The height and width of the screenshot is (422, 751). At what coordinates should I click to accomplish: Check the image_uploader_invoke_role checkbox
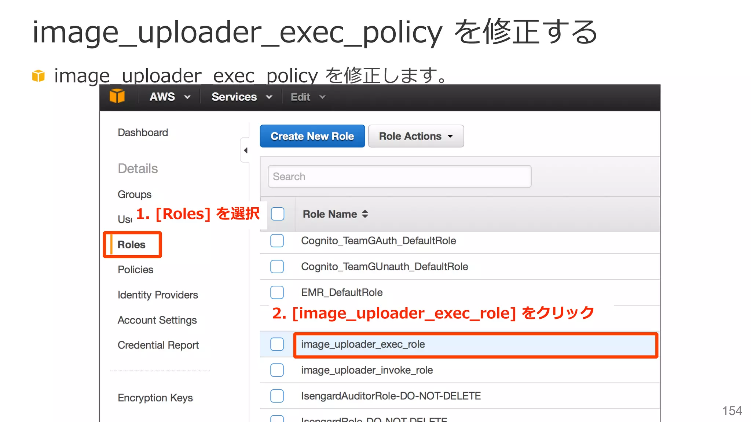click(x=277, y=370)
